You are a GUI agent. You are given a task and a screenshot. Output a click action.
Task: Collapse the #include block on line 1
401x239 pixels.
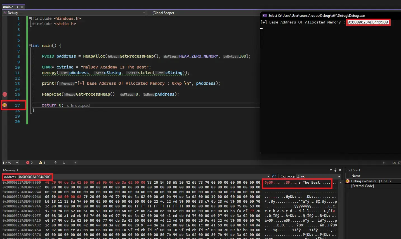tap(30, 19)
